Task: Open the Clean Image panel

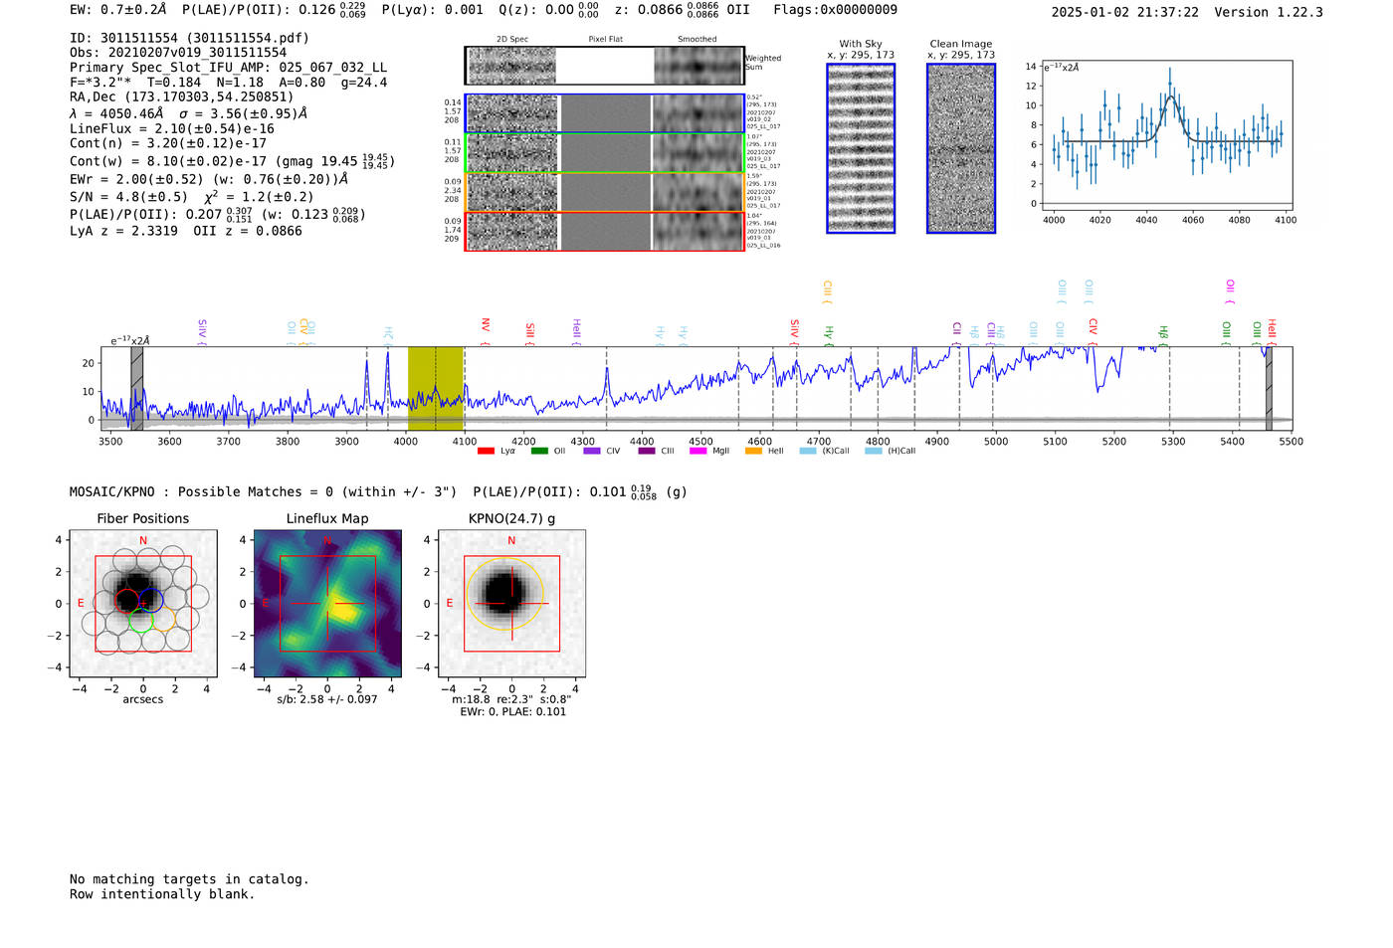Action: (961, 148)
